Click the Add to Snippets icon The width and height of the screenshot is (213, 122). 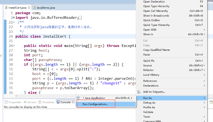[x=139, y=92]
